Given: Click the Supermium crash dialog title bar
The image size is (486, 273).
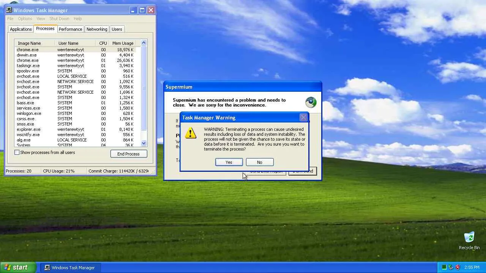Looking at the screenshot, I should point(243,87).
